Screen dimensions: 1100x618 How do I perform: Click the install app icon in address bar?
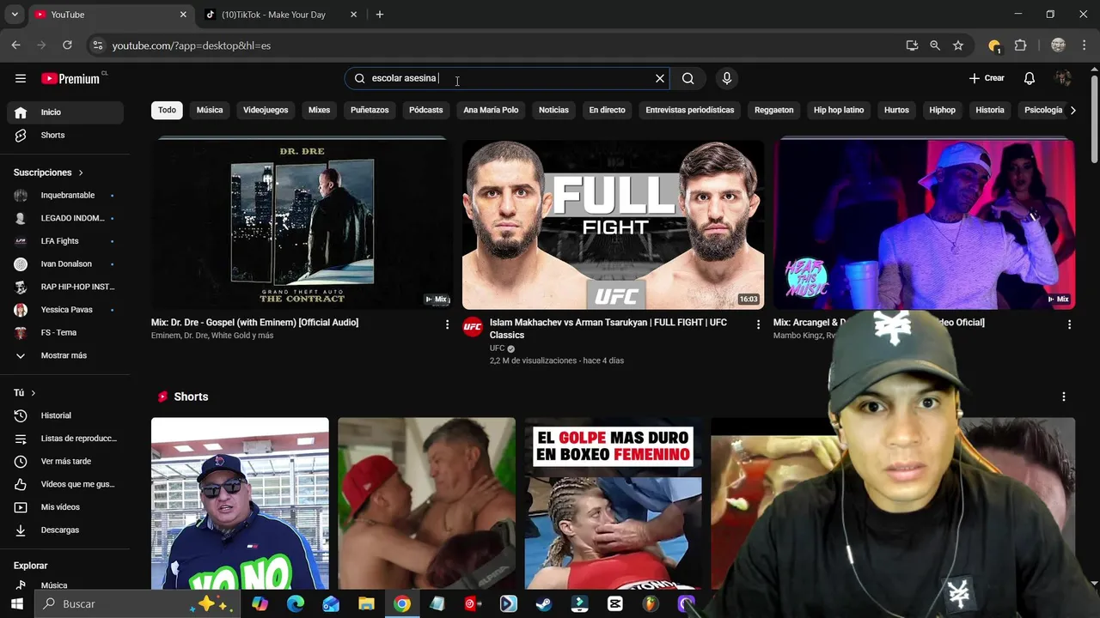pos(912,45)
